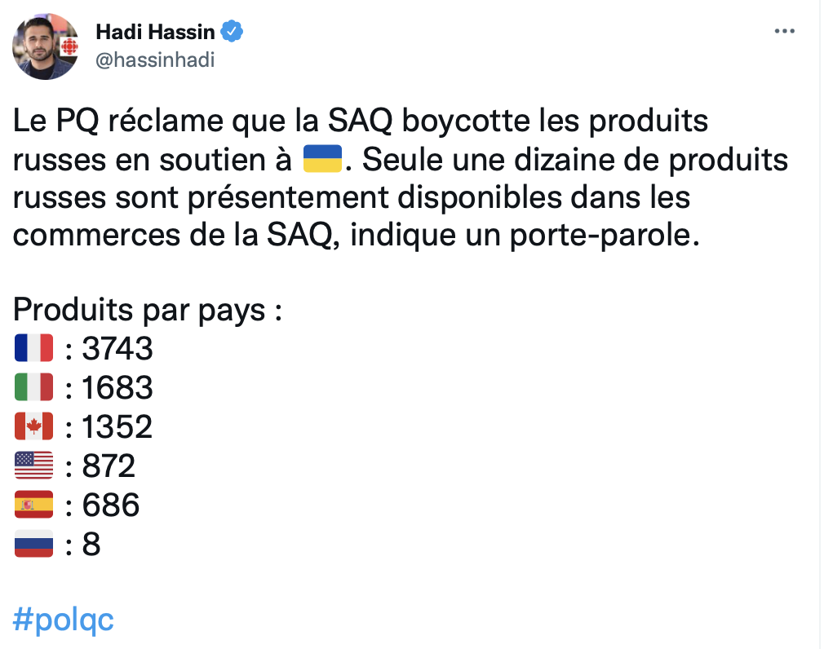
Task: Click the CBC logo on avatar
Action: 69,47
